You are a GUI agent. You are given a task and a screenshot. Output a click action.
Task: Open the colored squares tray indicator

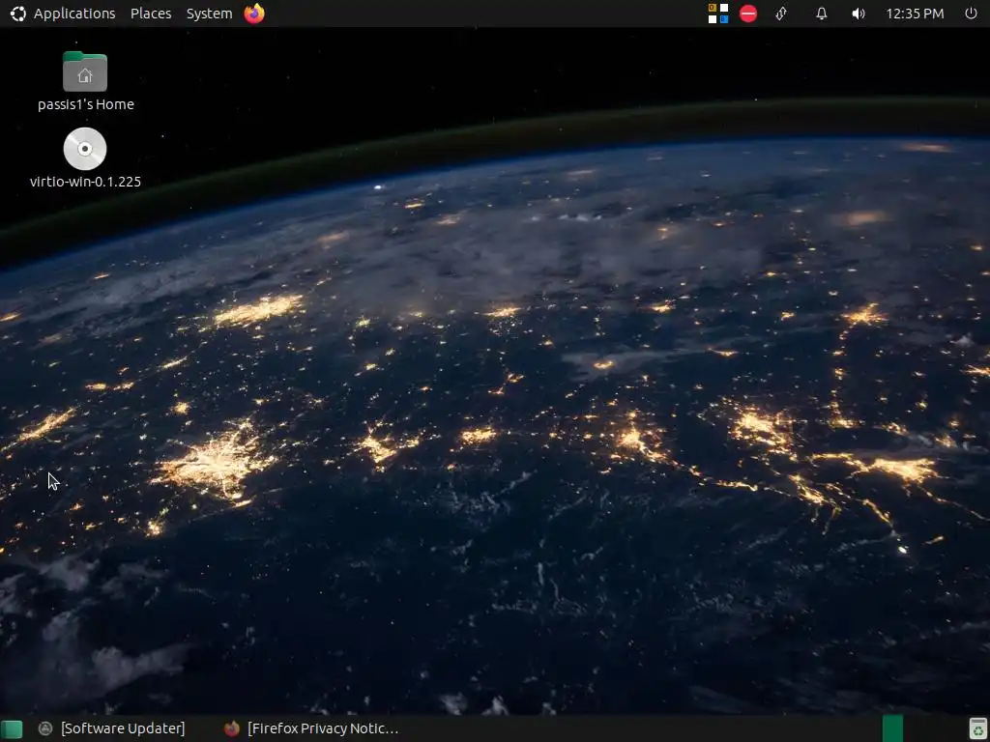pos(718,14)
